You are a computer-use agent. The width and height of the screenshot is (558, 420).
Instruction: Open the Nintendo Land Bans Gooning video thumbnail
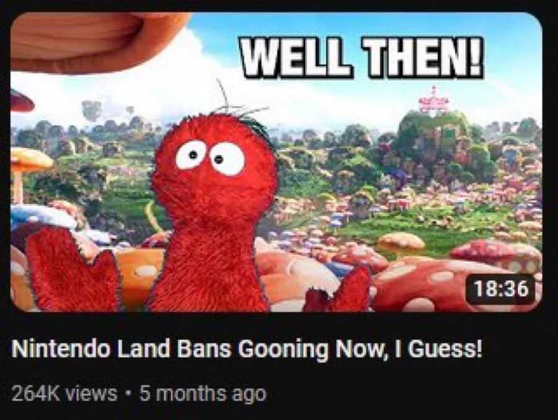point(276,162)
